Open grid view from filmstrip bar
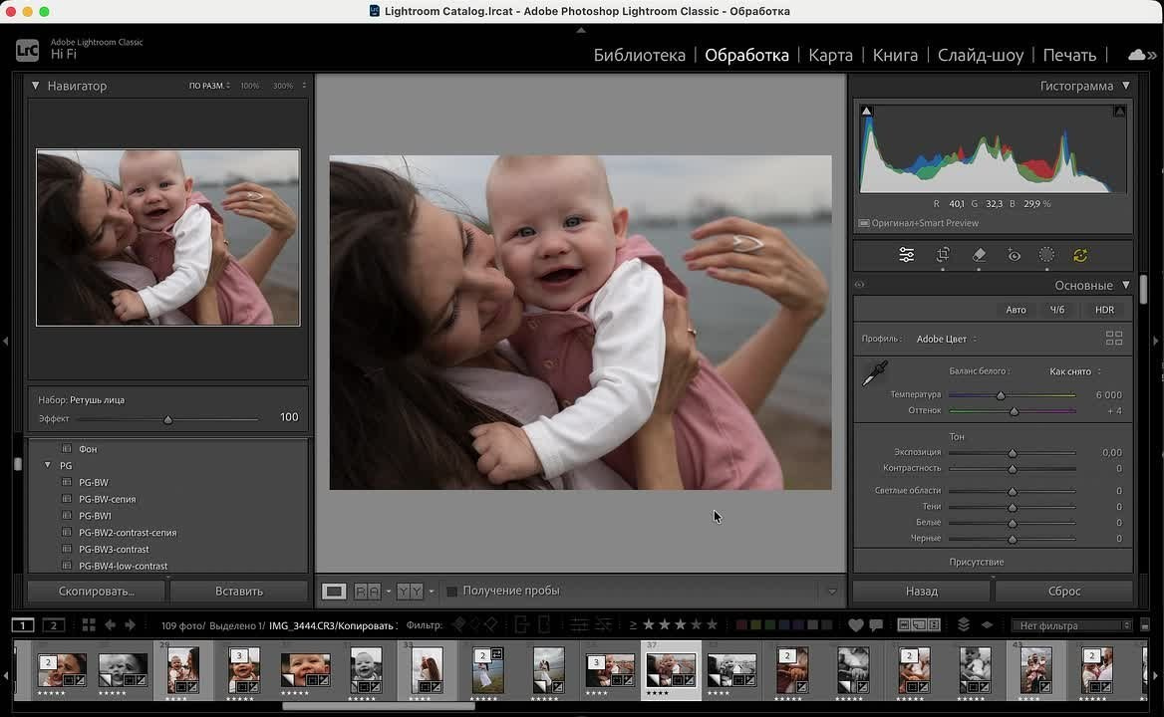 [x=89, y=625]
